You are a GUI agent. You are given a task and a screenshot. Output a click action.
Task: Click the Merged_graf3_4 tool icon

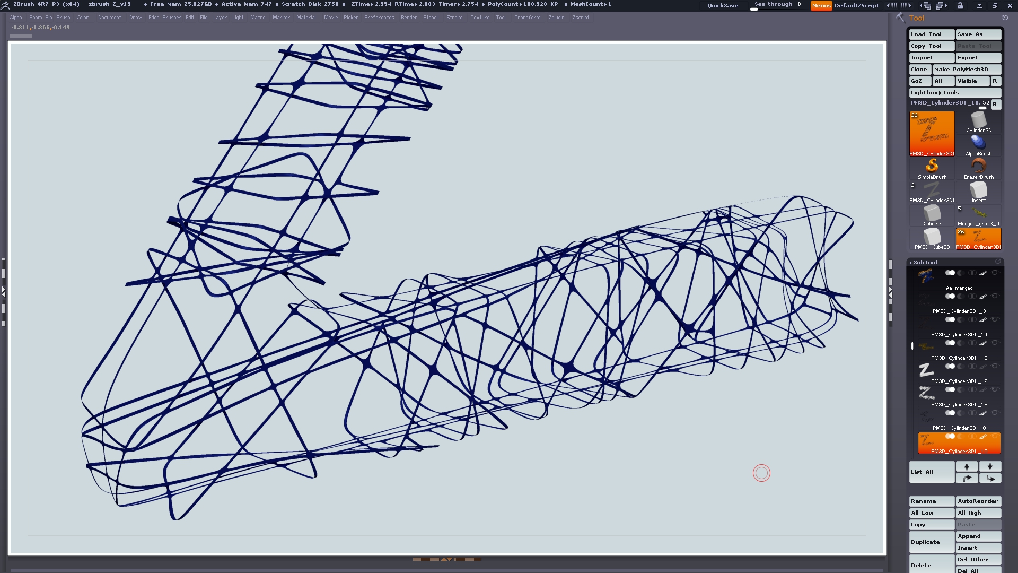[x=978, y=214]
